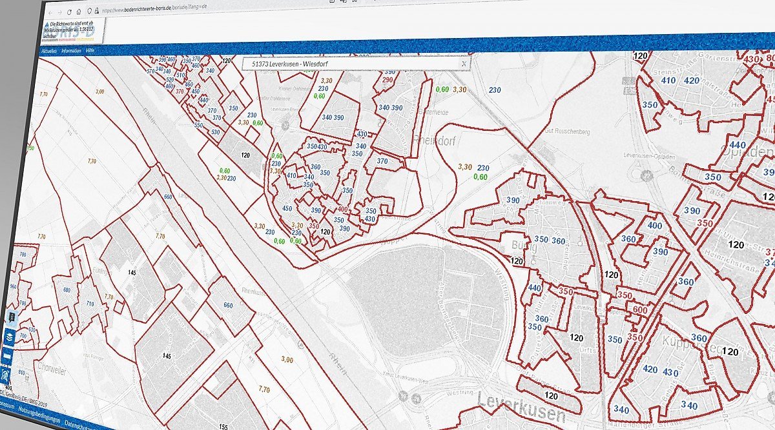775x430 pixels.
Task: Open the Impressum footer link
Action: coord(5,406)
